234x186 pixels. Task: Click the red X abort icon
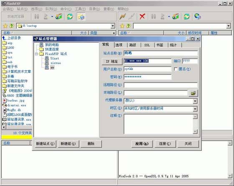tap(142, 16)
